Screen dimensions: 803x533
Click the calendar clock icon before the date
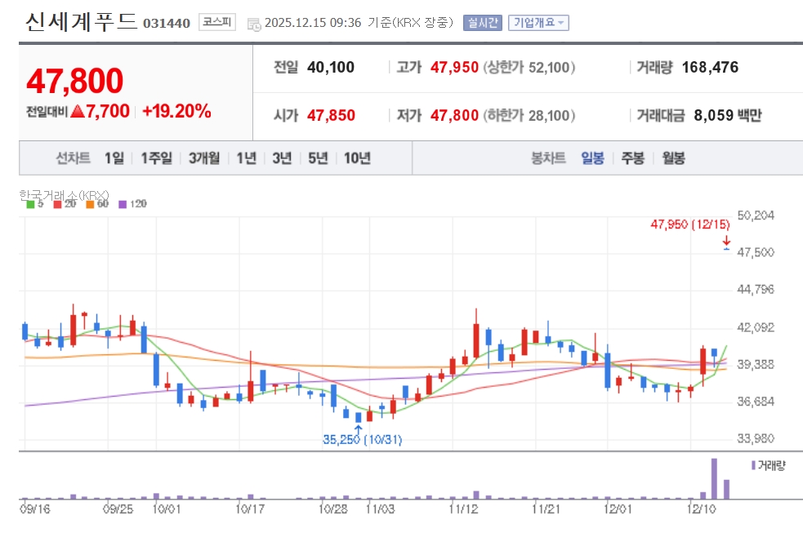pyautogui.click(x=254, y=24)
